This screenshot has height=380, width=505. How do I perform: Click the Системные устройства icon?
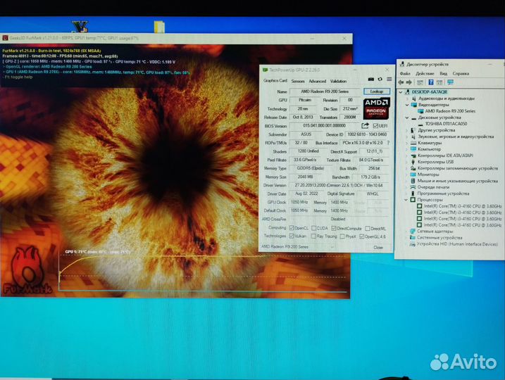click(413, 237)
